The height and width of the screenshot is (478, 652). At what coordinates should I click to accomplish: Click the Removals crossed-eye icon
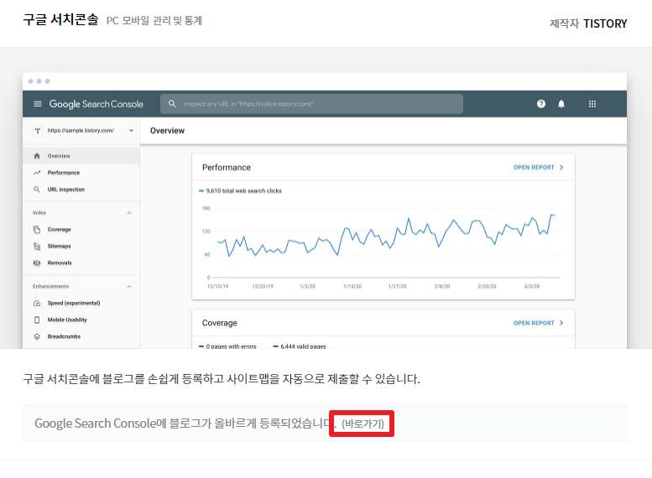37,262
